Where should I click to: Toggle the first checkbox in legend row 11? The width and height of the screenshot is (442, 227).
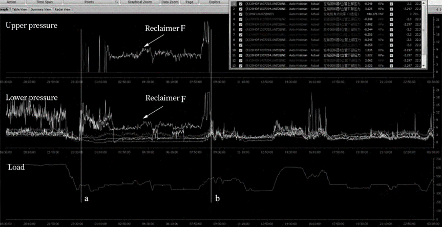pos(241,55)
